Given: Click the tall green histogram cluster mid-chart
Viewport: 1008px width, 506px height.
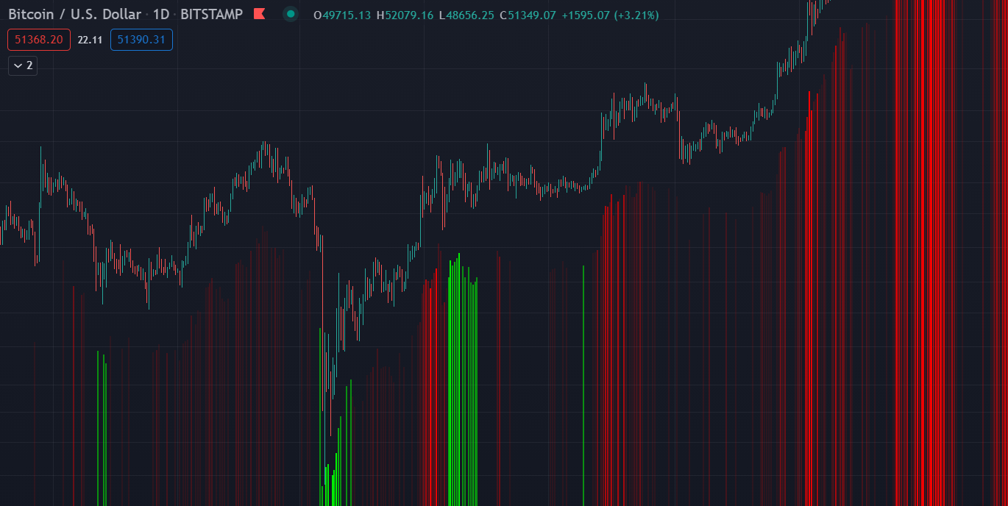Looking at the screenshot, I should [x=463, y=368].
